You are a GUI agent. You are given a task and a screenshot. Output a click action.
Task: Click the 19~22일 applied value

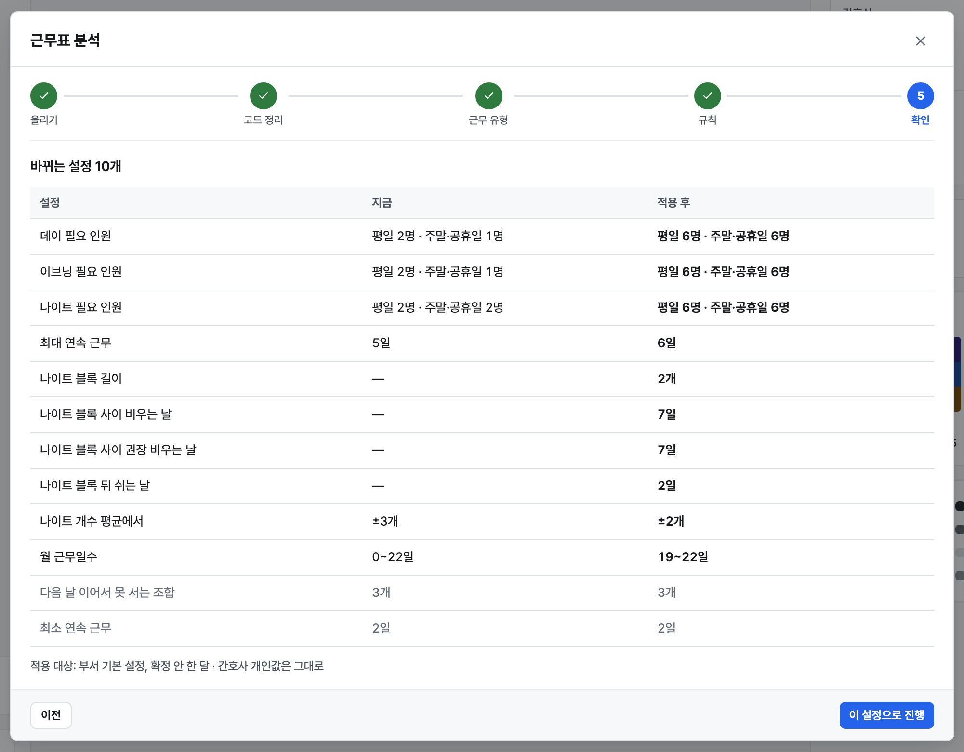[x=683, y=557]
